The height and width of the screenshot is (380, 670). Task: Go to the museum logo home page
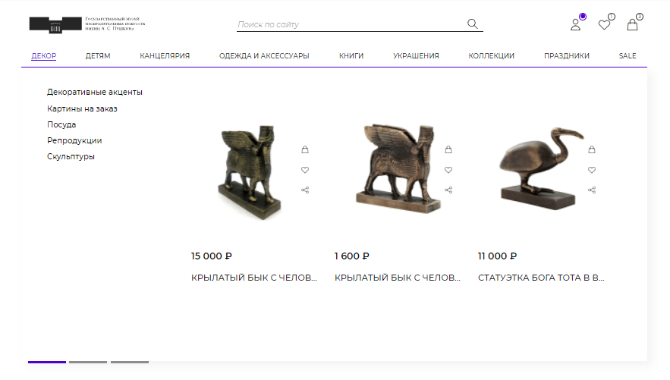tap(87, 24)
